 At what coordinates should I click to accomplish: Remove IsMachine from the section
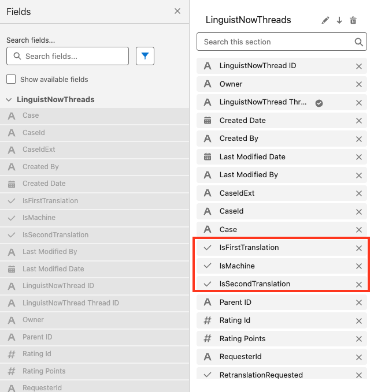coord(359,266)
